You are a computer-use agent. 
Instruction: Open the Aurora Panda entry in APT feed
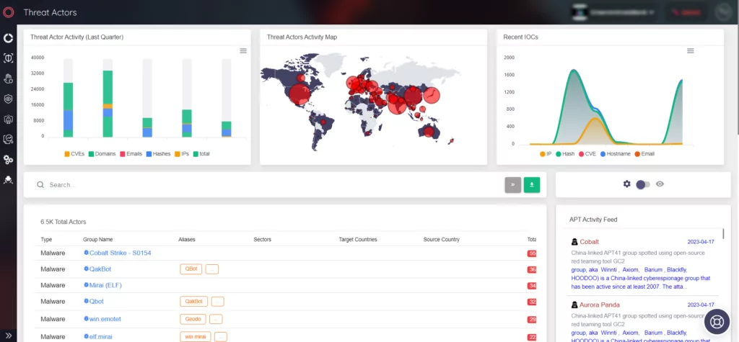(x=600, y=305)
